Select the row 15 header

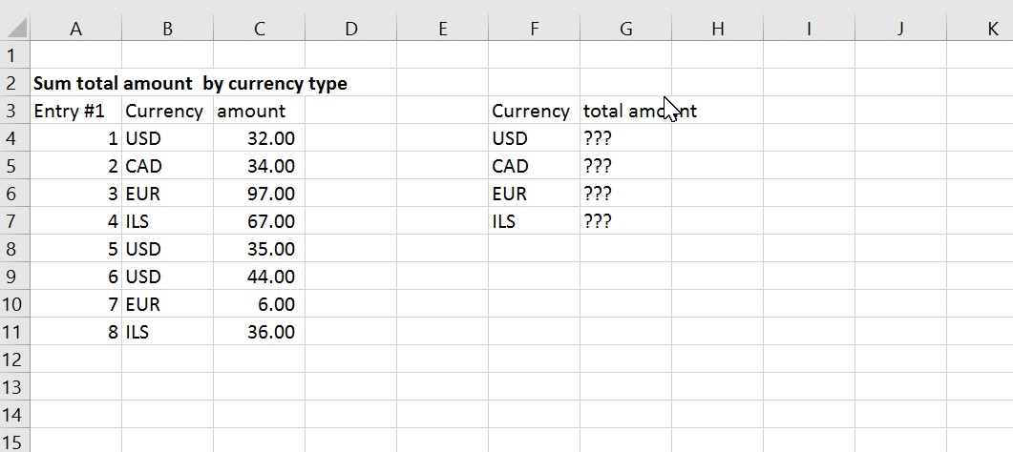14,442
